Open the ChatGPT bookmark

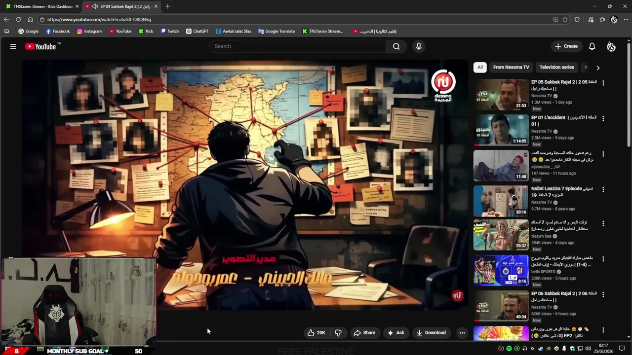(197, 31)
